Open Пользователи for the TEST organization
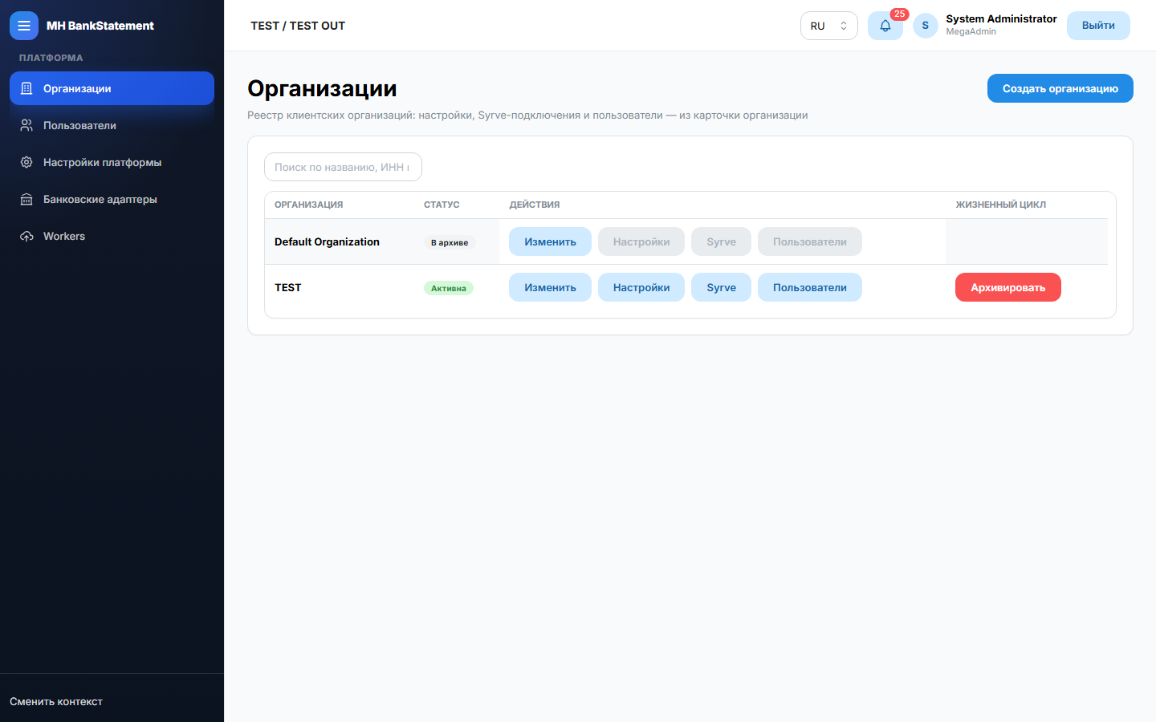1156x722 pixels. 810,287
